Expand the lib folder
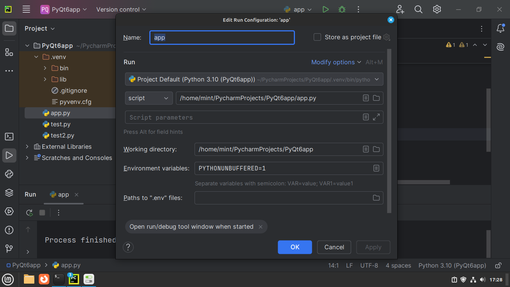The image size is (510, 287). click(x=45, y=79)
